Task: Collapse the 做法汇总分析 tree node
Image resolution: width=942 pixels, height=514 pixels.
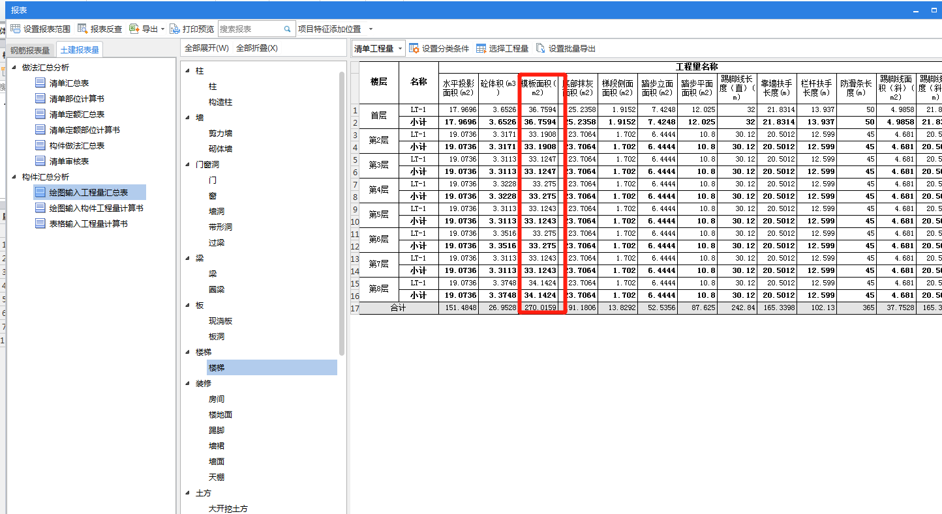Action: [14, 68]
